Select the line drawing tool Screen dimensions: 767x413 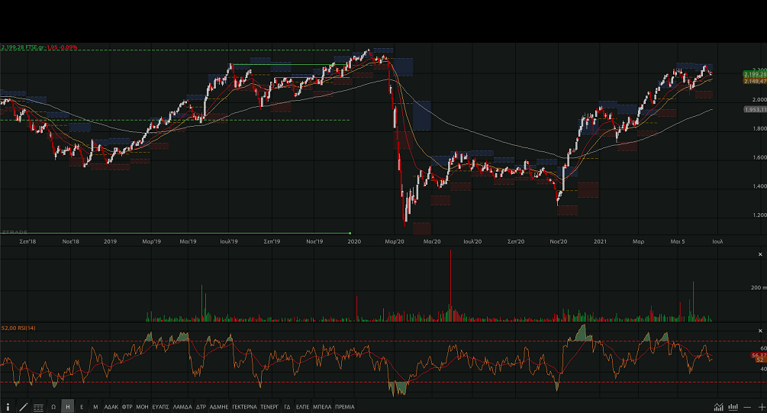pos(23,407)
